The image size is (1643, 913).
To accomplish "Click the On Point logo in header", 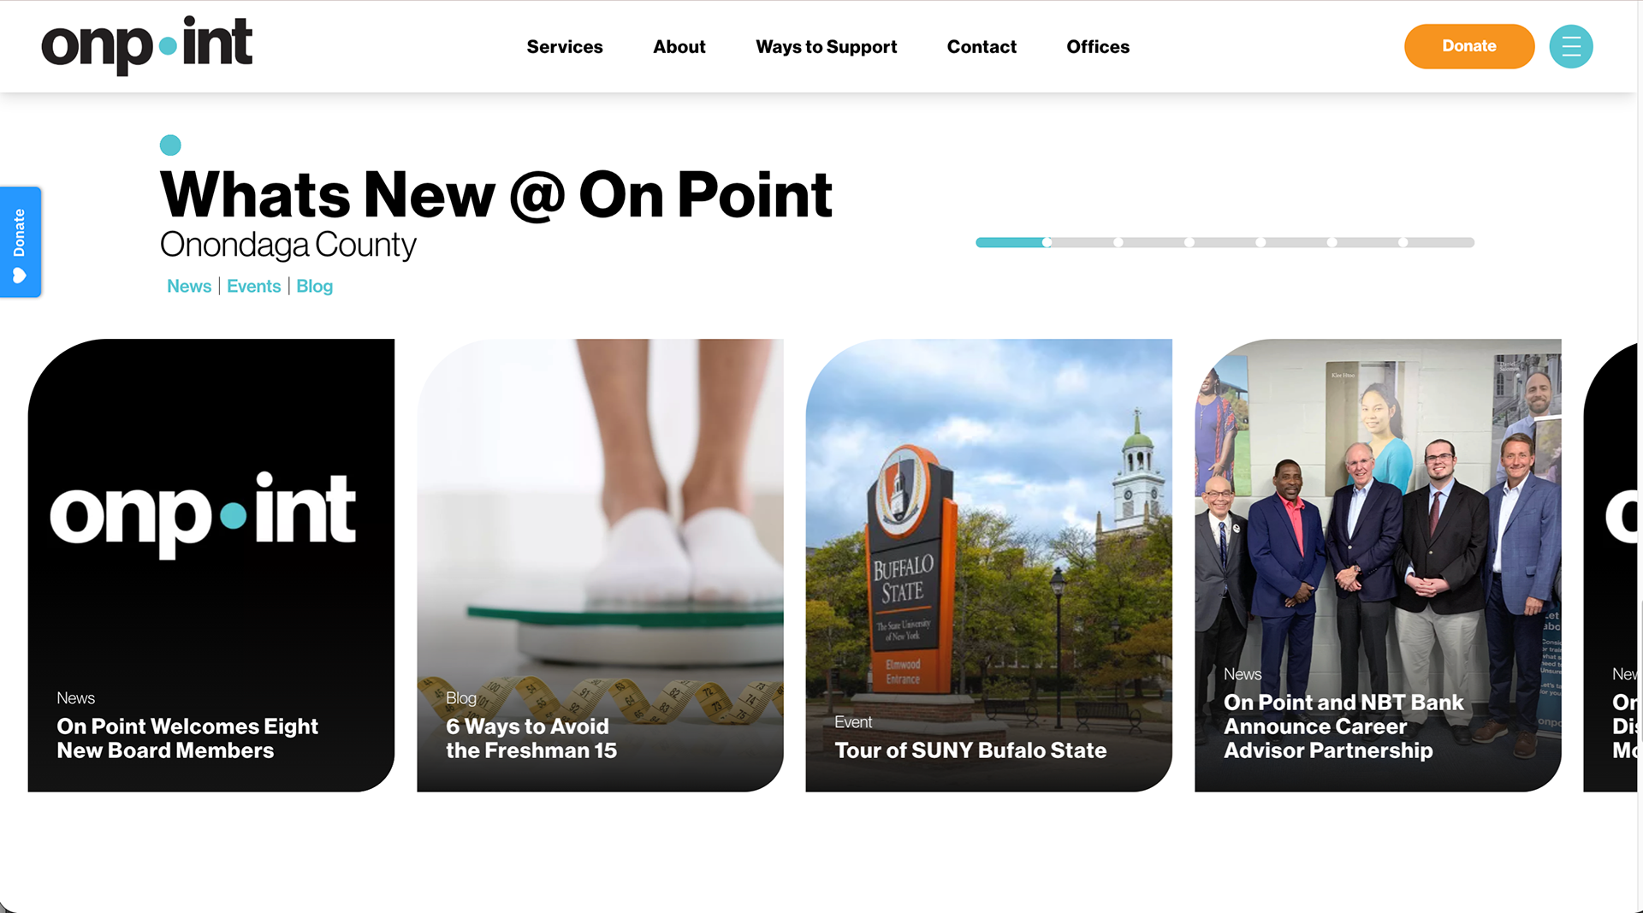I will click(x=146, y=45).
